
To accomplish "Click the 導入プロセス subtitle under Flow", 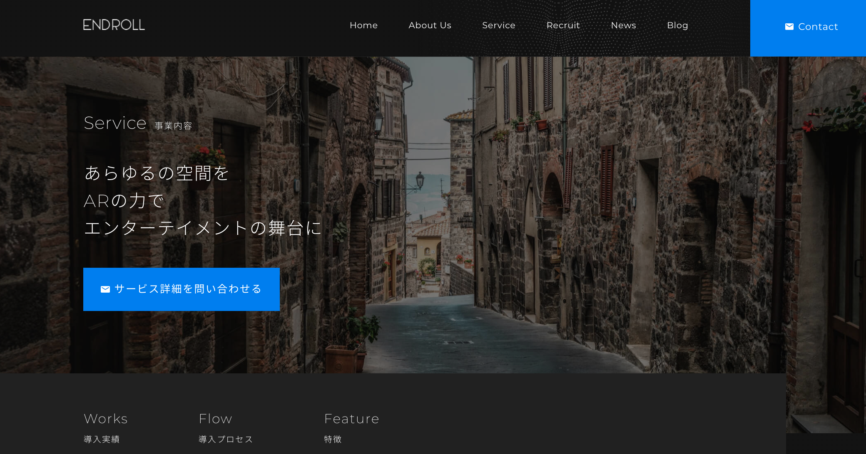I will point(226,439).
